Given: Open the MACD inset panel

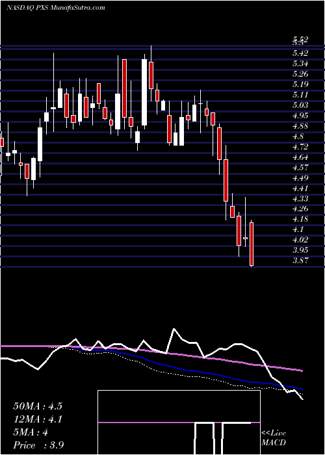Looking at the screenshot, I should 179,422.
